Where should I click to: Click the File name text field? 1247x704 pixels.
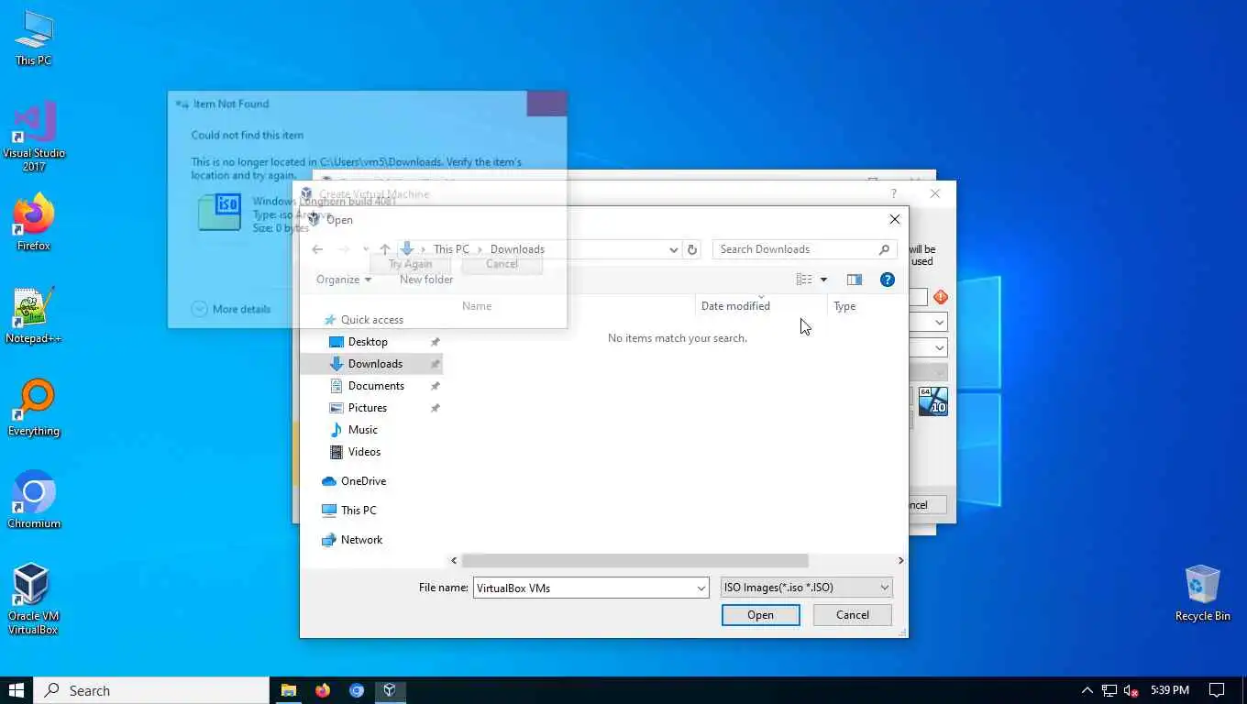[x=583, y=588]
